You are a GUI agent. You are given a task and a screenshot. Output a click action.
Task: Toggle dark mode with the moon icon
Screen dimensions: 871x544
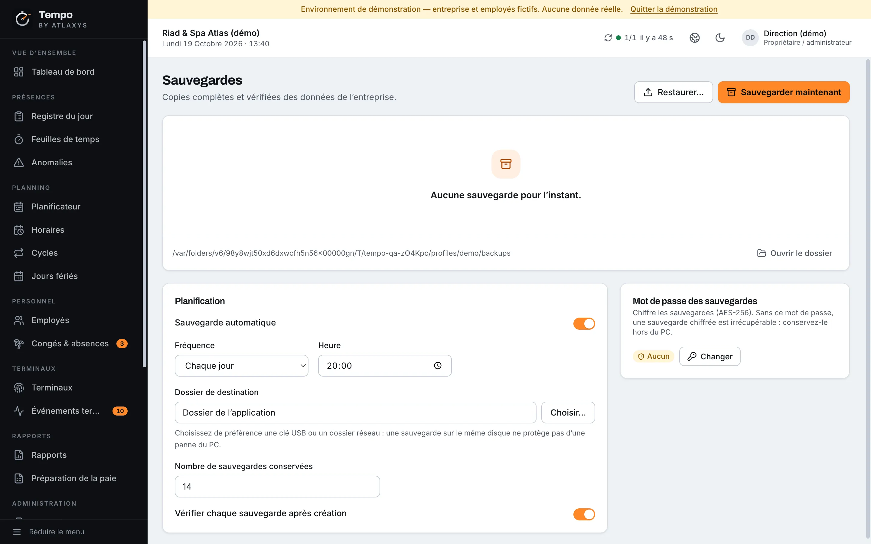pyautogui.click(x=720, y=38)
